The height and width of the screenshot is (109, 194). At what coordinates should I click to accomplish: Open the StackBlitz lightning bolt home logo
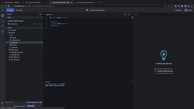[3, 10]
